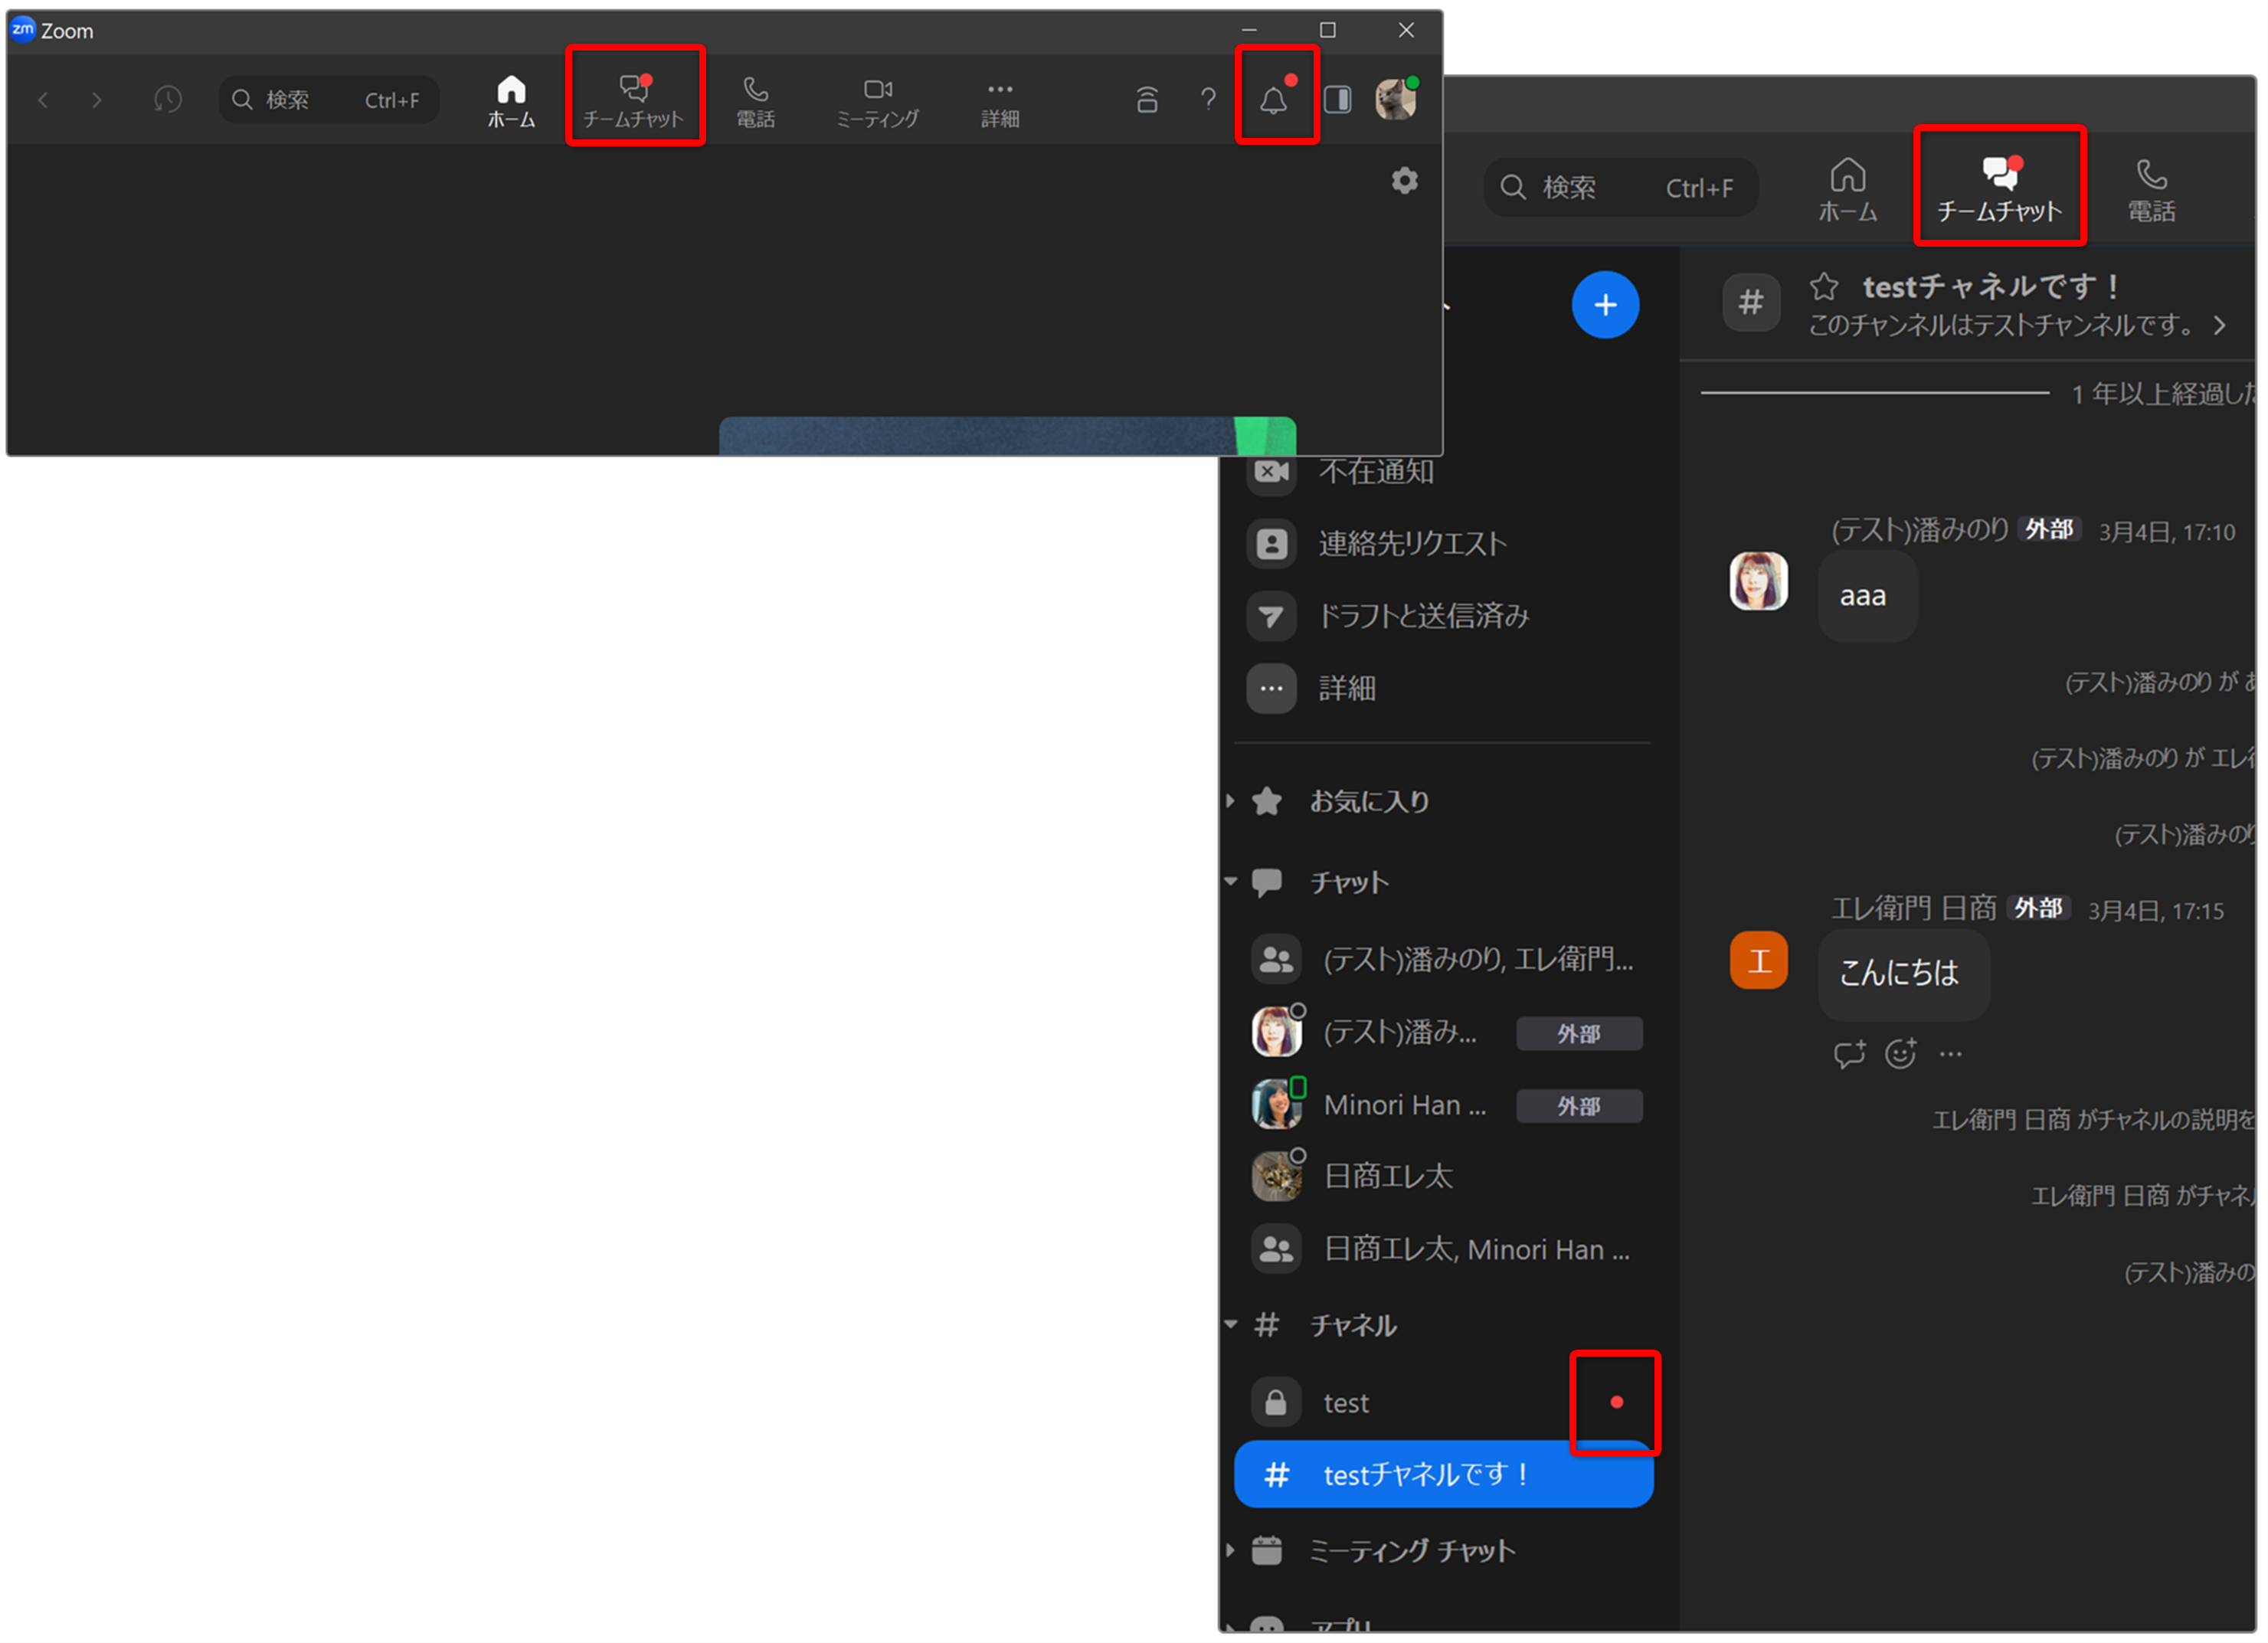Expand the お気に入り section
This screenshot has width=2268, height=1643.
coord(1231,801)
